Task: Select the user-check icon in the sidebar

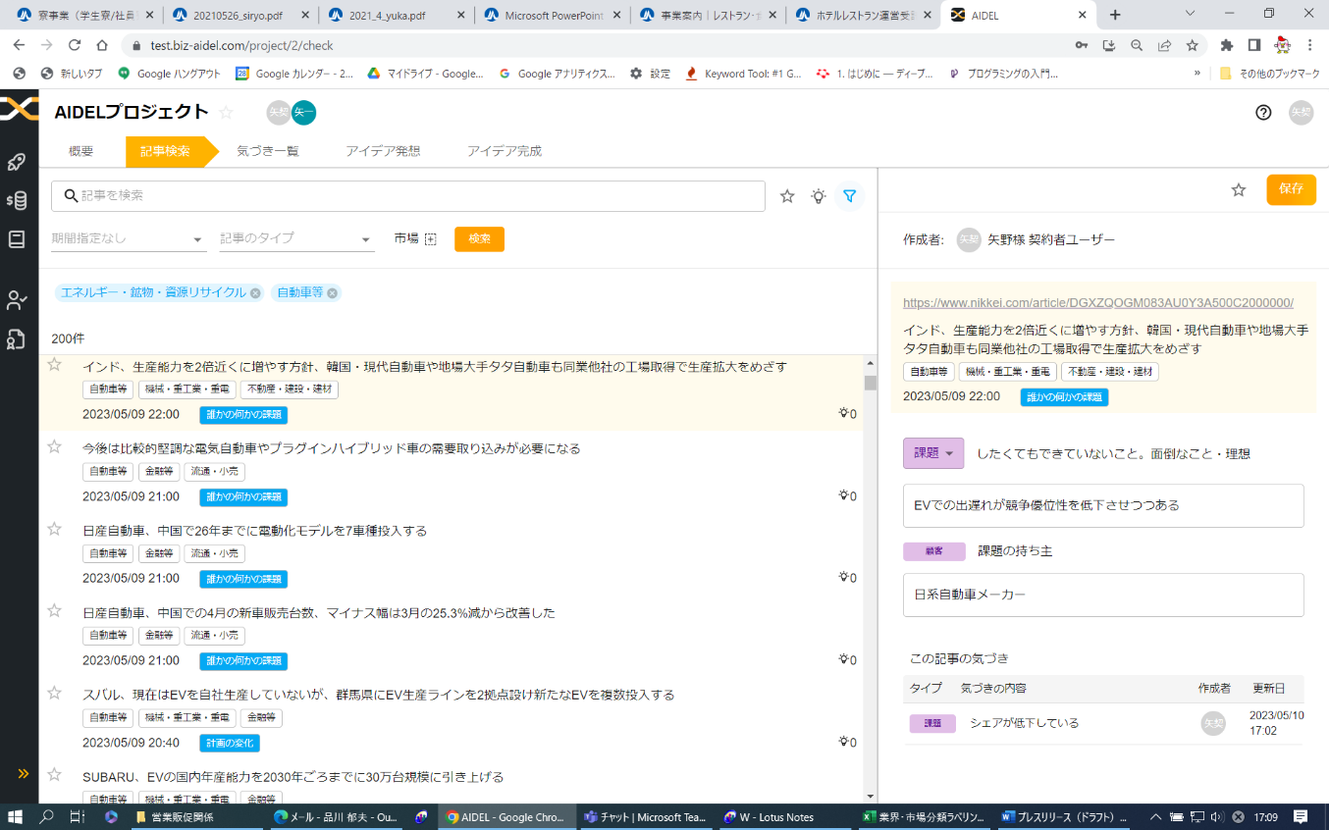Action: pos(16,301)
